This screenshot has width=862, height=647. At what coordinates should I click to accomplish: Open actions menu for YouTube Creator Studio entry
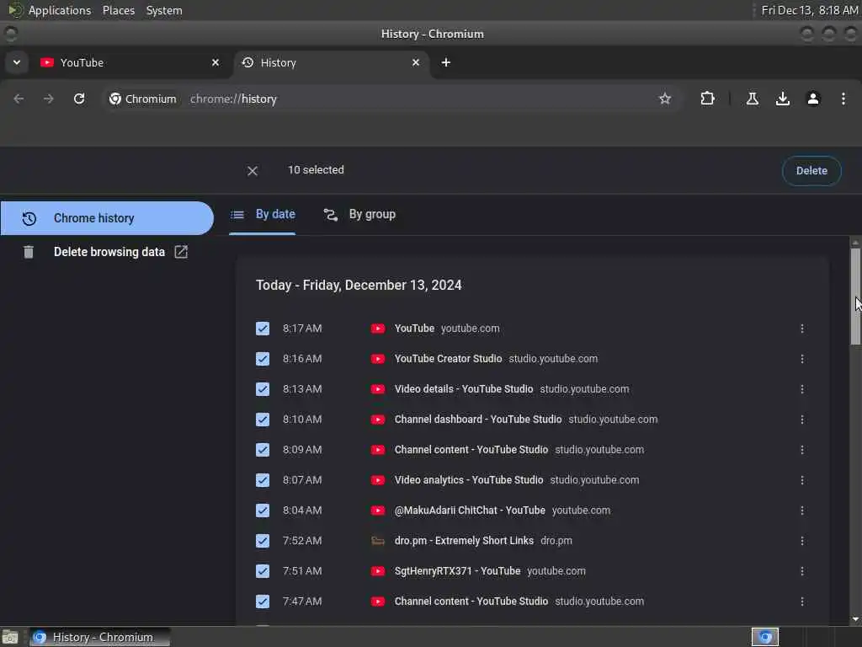[x=802, y=359]
